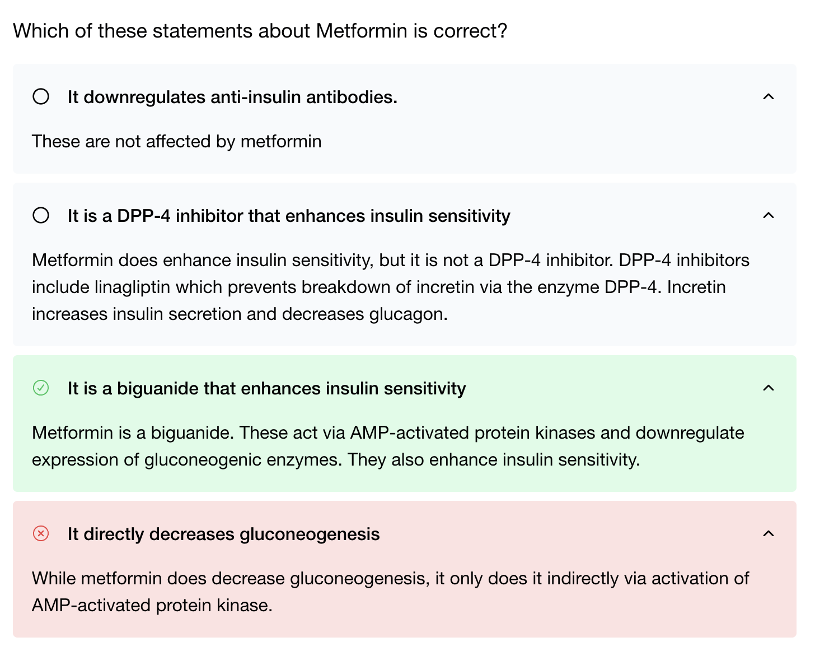This screenshot has height=651, width=815.
Task: Click the green checkmark icon beside biguanide
Action: pyautogui.click(x=41, y=388)
